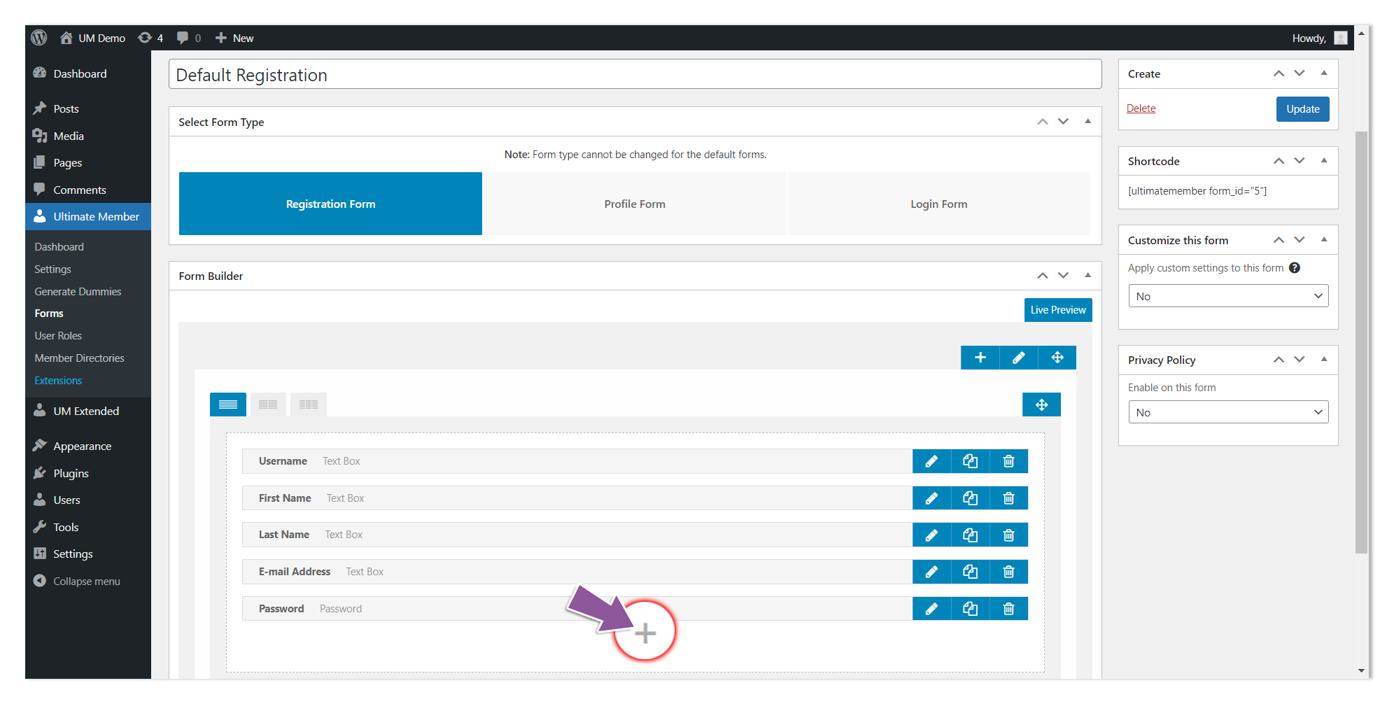Collapse the Privacy Policy panel
The height and width of the screenshot is (704, 1394).
tap(1324, 360)
